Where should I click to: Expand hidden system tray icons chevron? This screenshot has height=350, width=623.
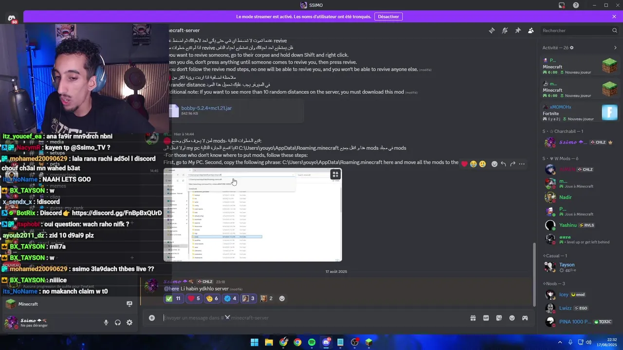560,342
